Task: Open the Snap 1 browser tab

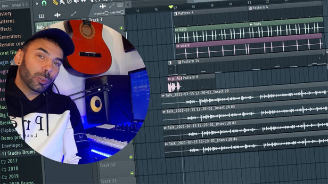Action: (18, 5)
